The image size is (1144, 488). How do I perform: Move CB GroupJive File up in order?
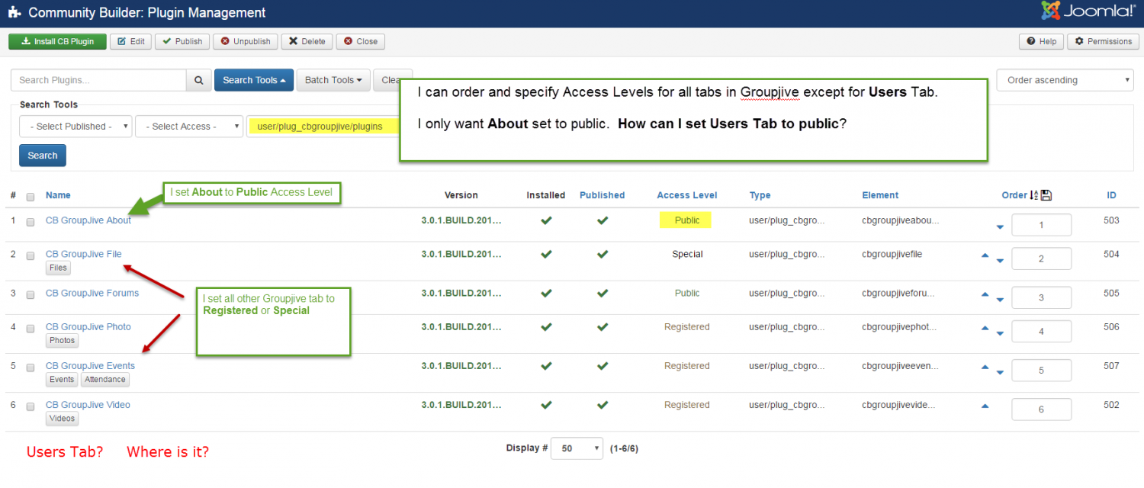pyautogui.click(x=985, y=255)
